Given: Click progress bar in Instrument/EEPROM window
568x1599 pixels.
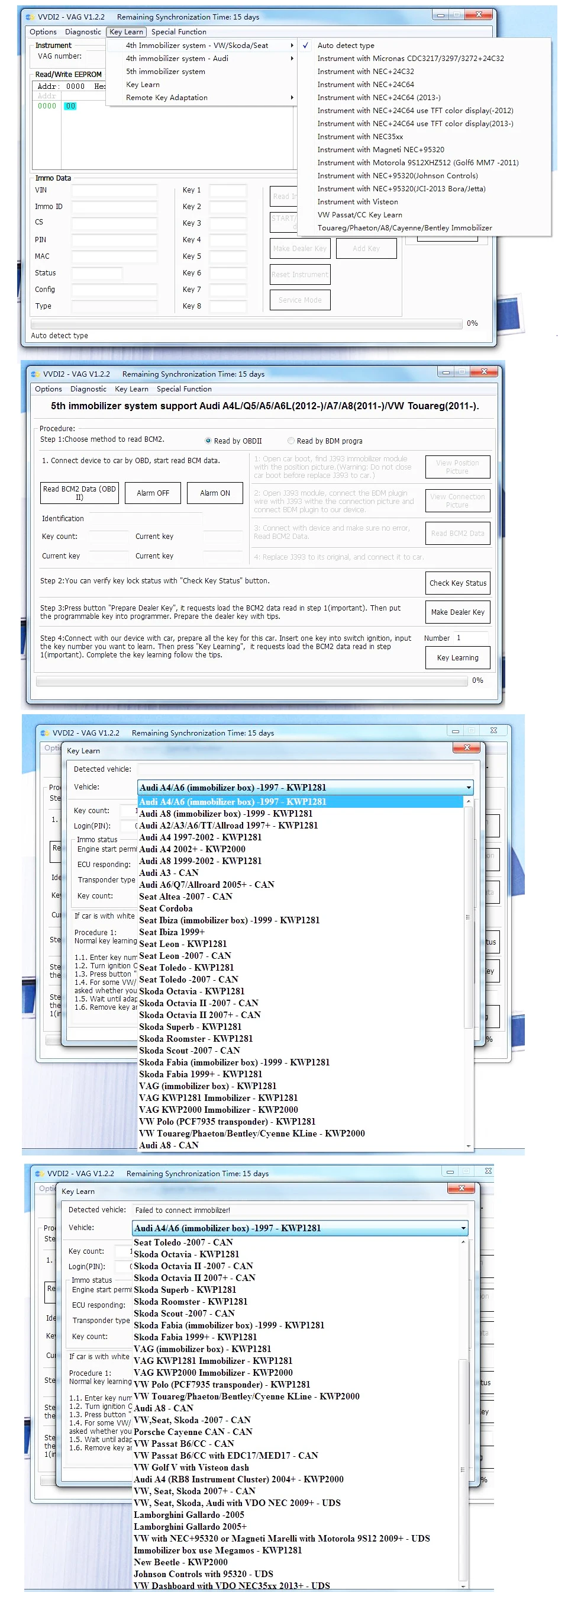Looking at the screenshot, I should (246, 323).
